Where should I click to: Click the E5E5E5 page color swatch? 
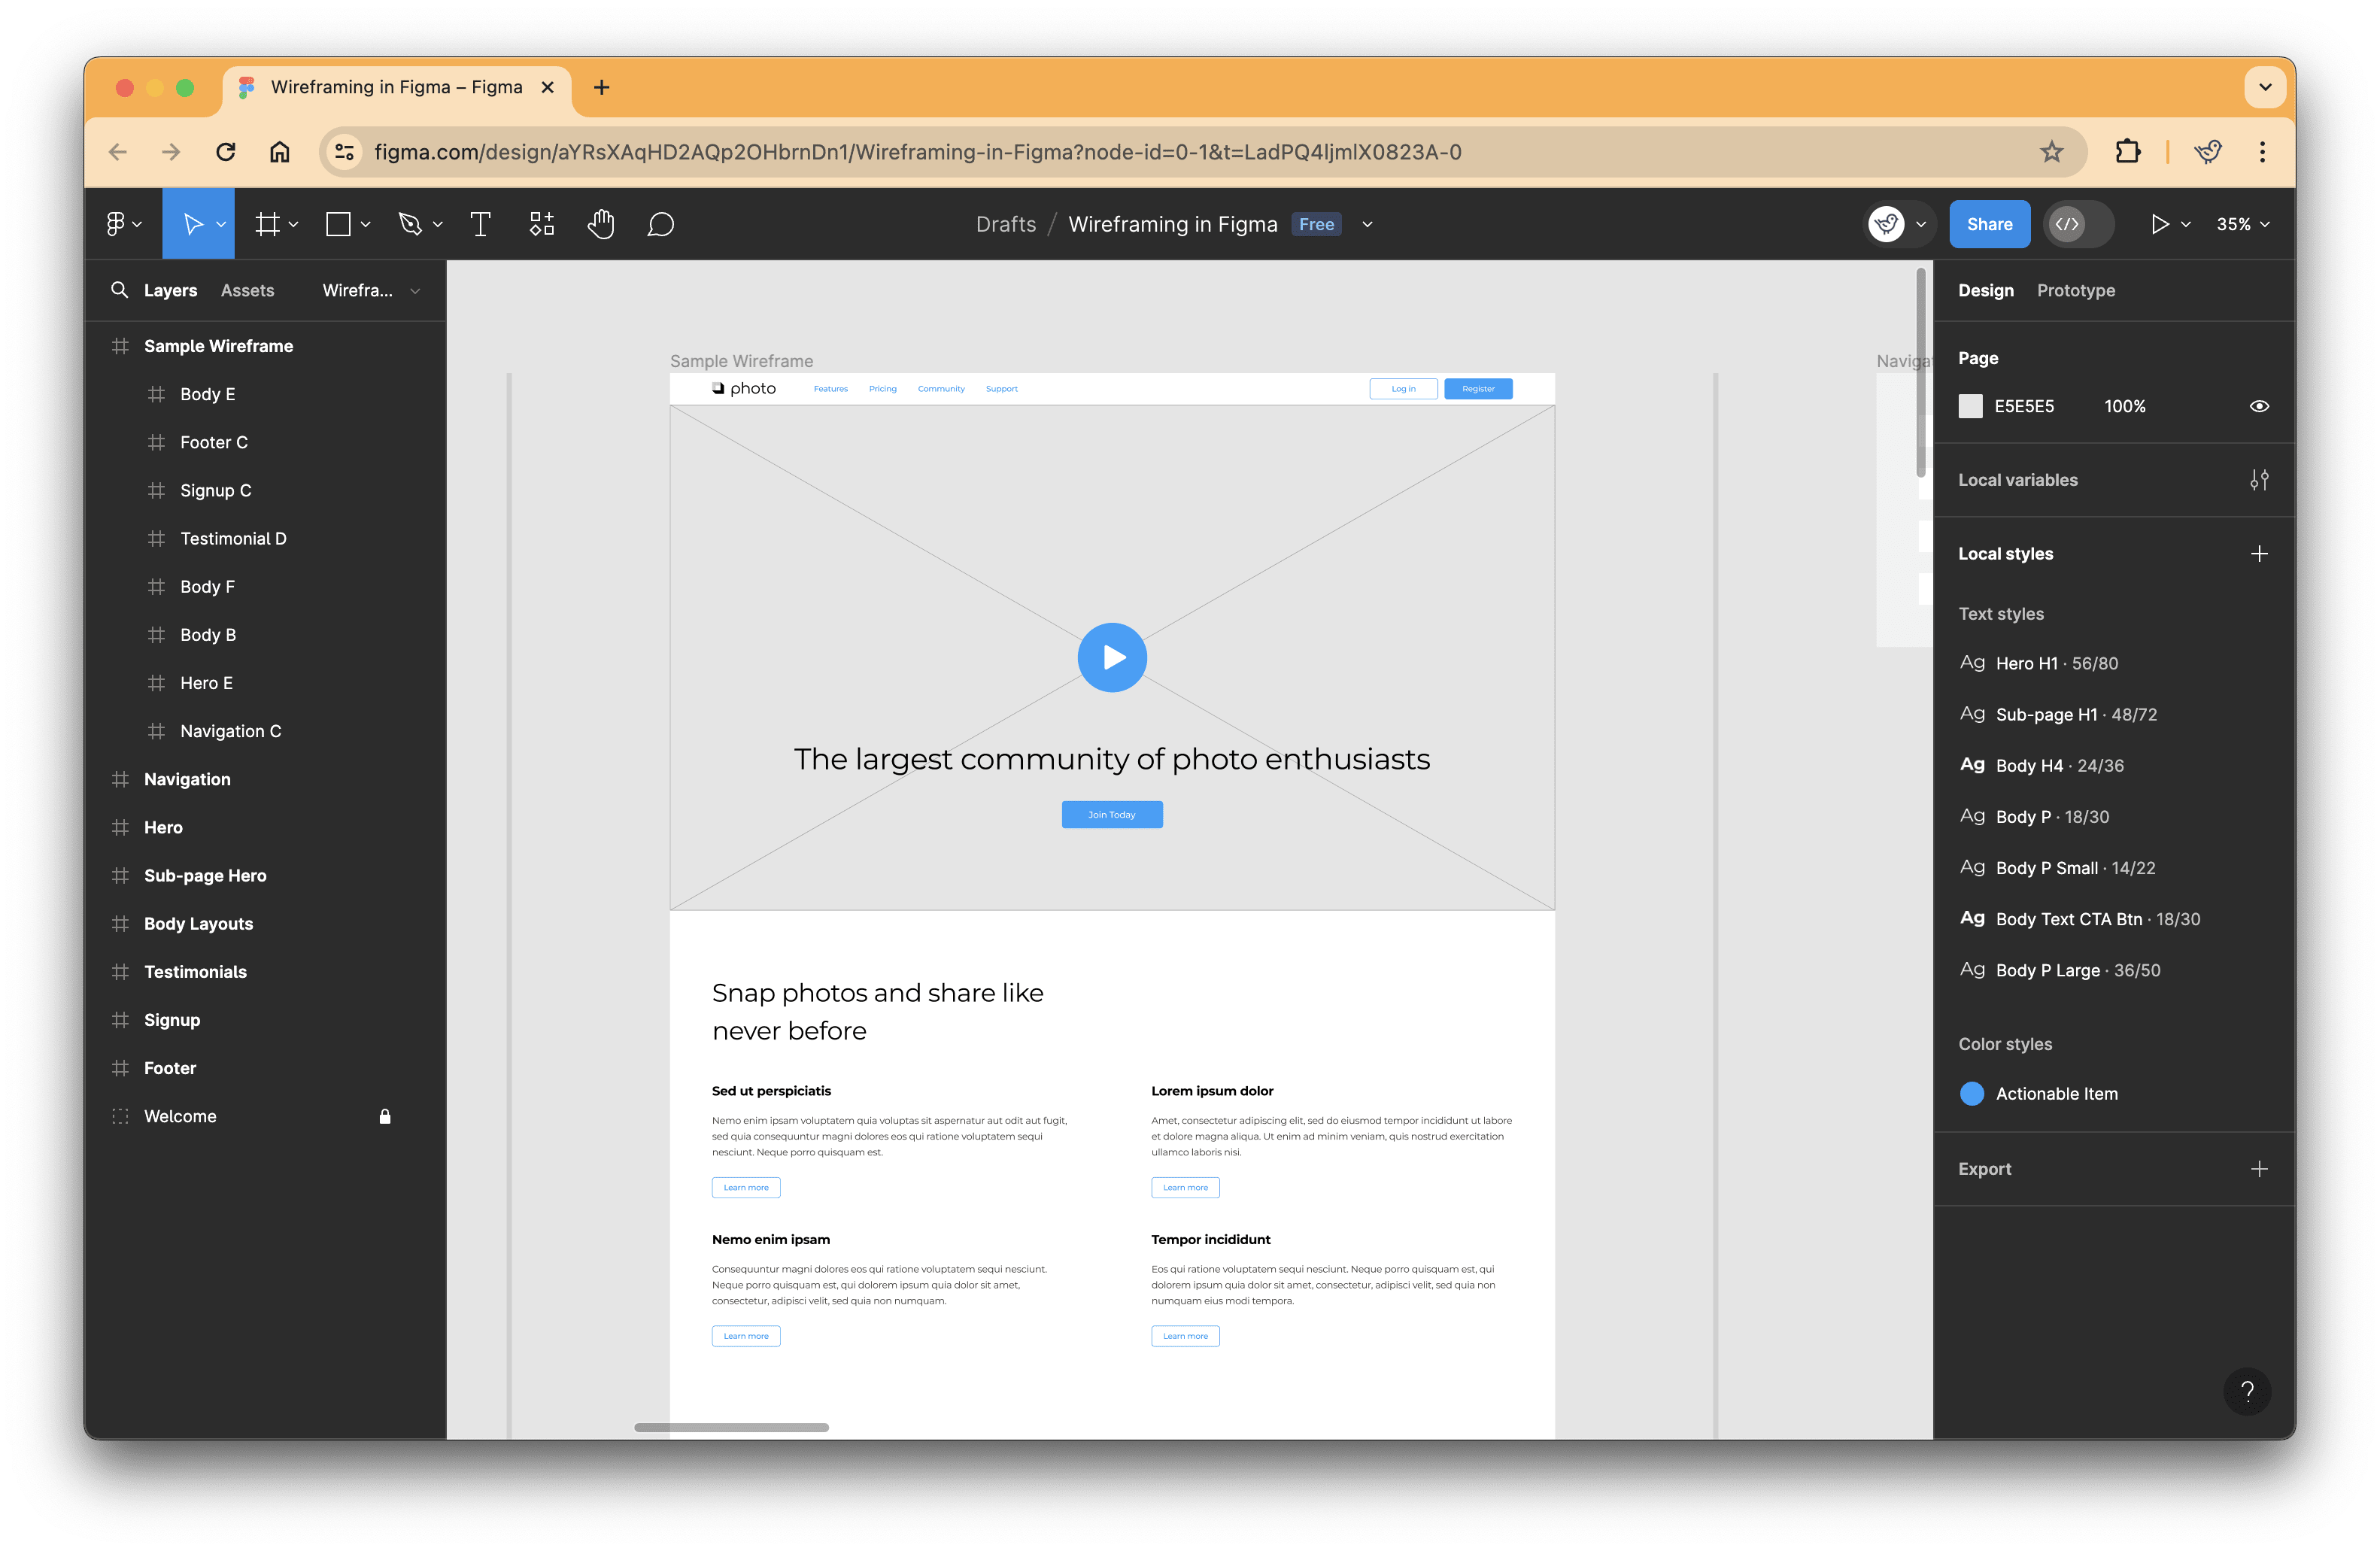1970,406
